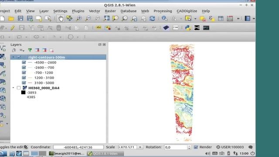Screen dimensions: 279x157
Task: Click the Refresh map icon
Action: click(x=152, y=18)
